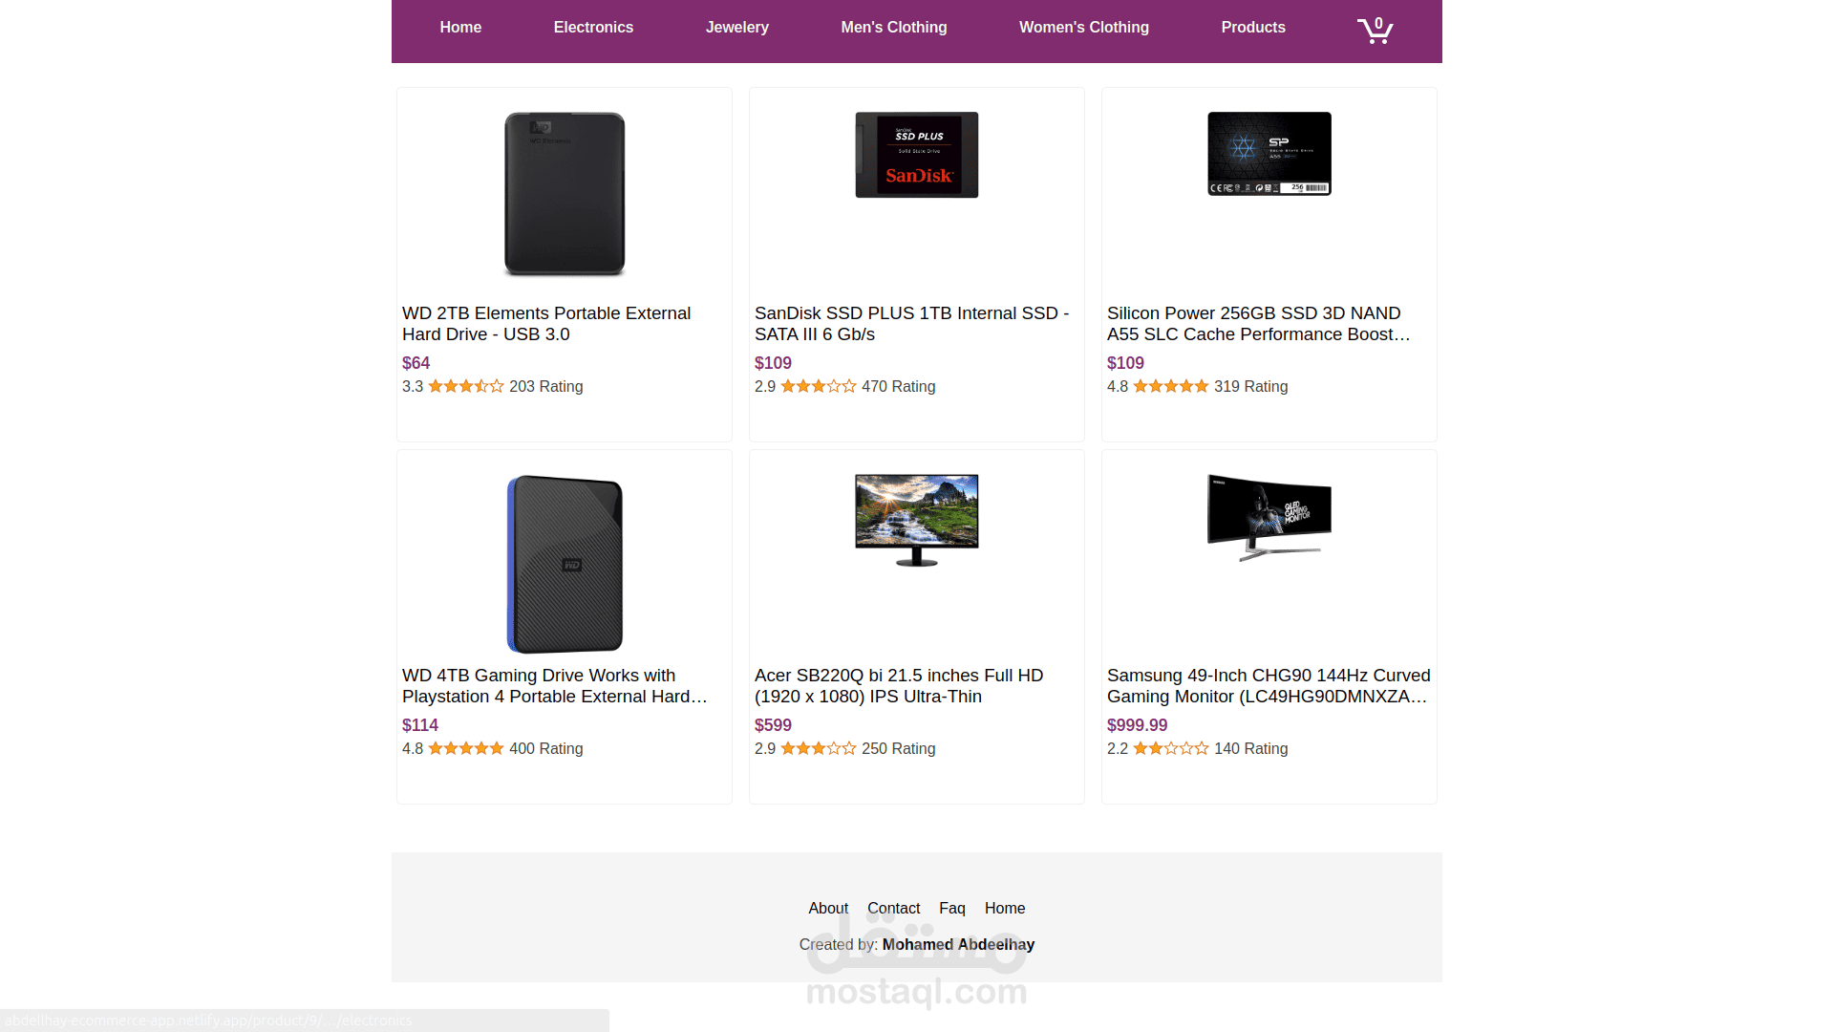The height and width of the screenshot is (1032, 1834).
Task: Go to the Electronics menu item
Action: [x=593, y=28]
